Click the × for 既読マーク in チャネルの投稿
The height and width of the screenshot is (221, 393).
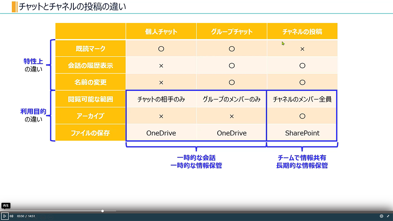(302, 49)
